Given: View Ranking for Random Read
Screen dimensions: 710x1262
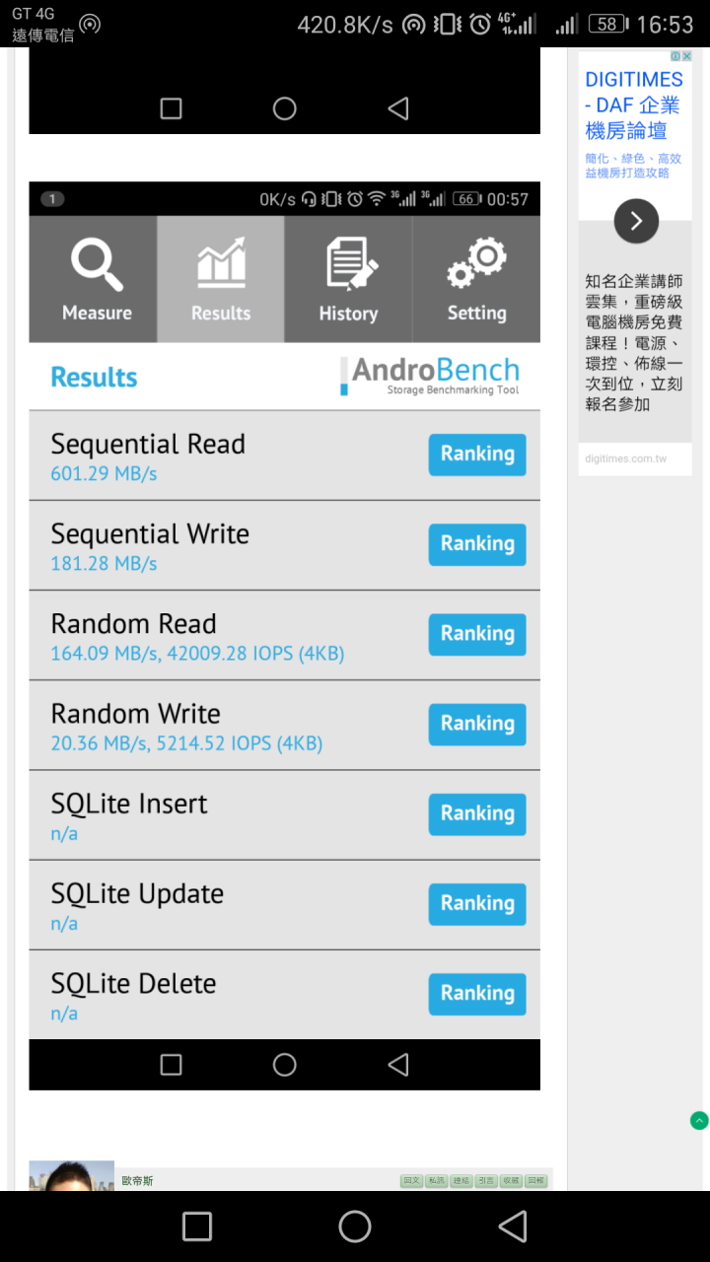Looking at the screenshot, I should (477, 634).
